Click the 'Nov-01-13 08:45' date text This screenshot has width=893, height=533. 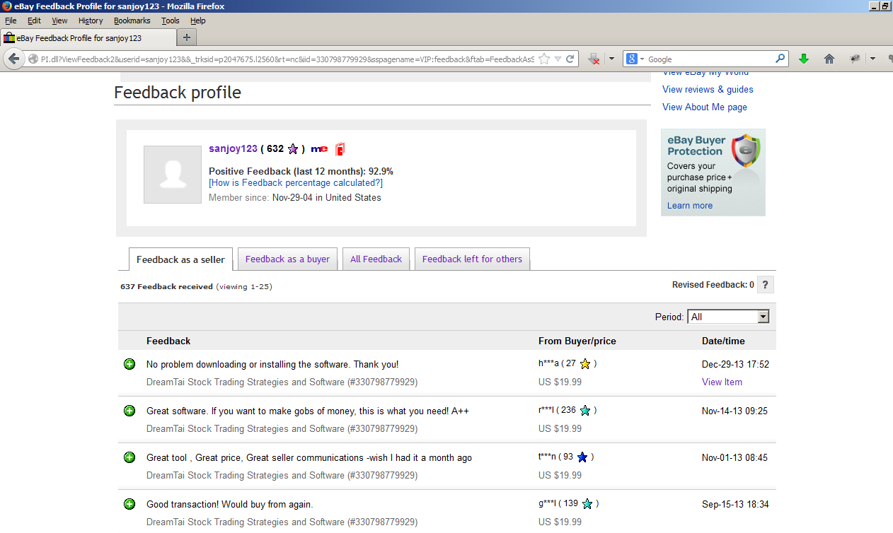click(x=734, y=457)
